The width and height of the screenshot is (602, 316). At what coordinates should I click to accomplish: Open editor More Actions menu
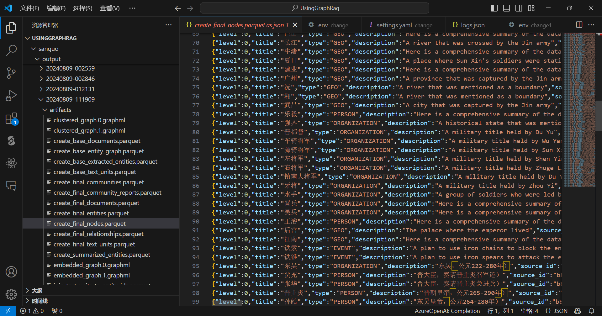click(591, 25)
